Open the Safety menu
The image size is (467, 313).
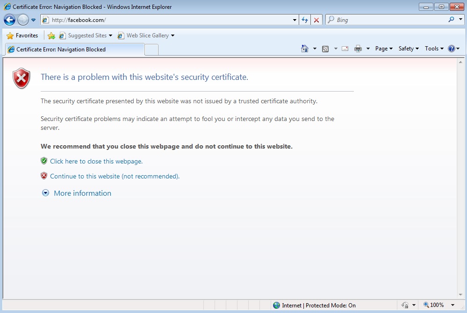tap(409, 49)
